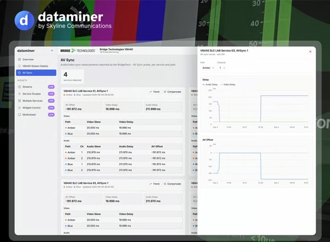330x242 pixels.
Task: Click the LIVE badge next to Multiple Services
Action: tap(51, 101)
